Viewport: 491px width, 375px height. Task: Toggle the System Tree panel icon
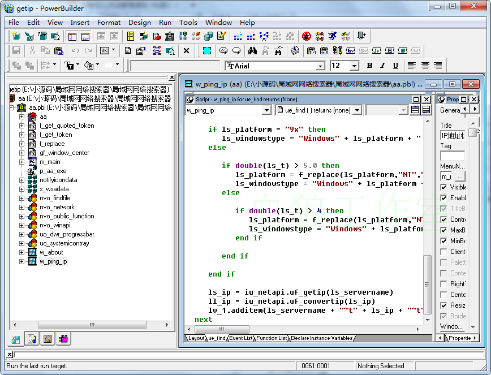coord(72,36)
